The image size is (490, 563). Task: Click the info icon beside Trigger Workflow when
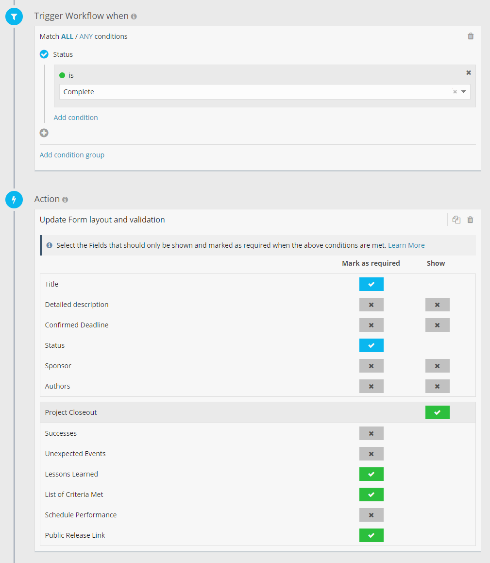click(x=134, y=17)
